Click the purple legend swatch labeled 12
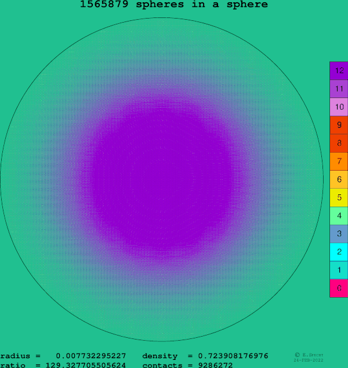 point(339,71)
